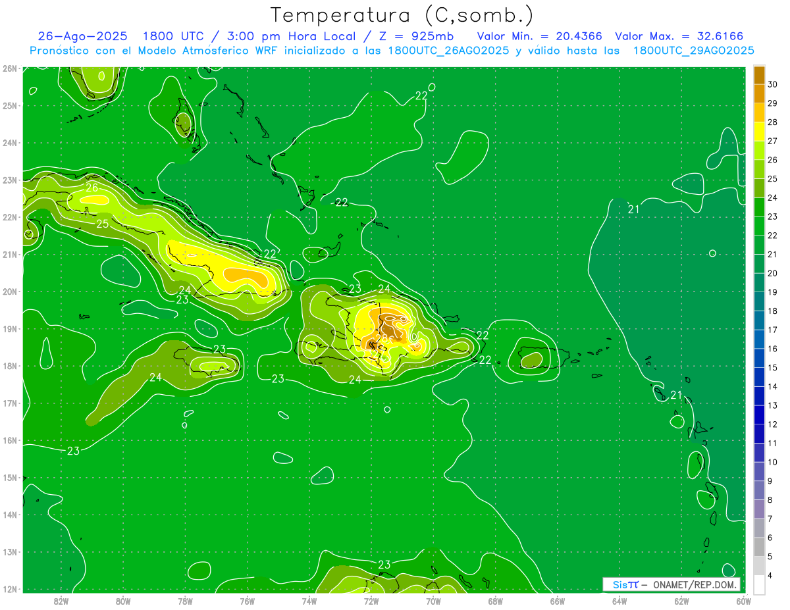Image resolution: width=790 pixels, height=610 pixels.
Task: Click the '26' contour label over western Cuba
Action: pos(92,188)
